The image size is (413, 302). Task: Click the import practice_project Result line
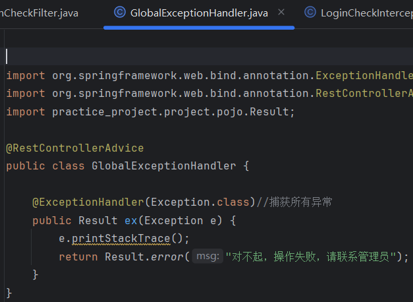150,111
